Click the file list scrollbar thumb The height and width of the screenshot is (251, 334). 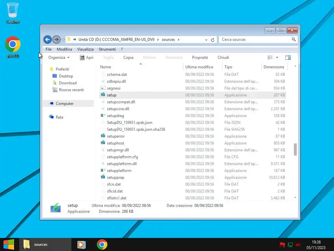(295, 149)
